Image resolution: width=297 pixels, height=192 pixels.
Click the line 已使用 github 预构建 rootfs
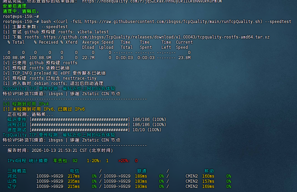pos(40,63)
